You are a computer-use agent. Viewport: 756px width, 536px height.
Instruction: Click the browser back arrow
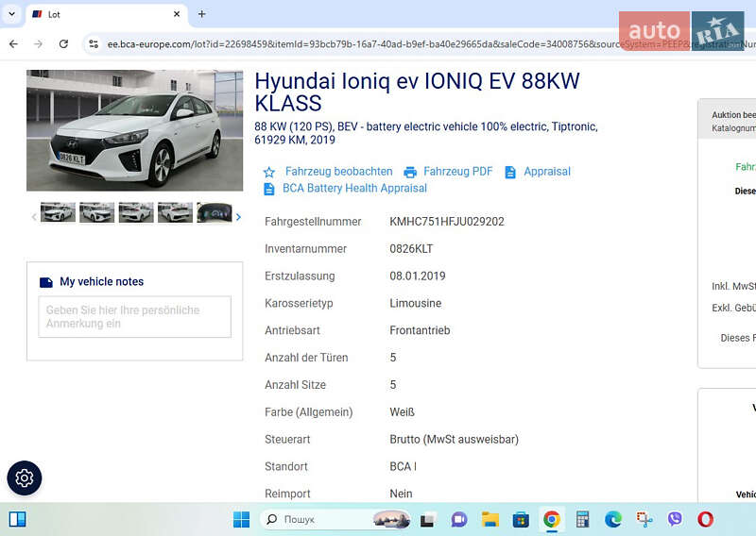[13, 43]
